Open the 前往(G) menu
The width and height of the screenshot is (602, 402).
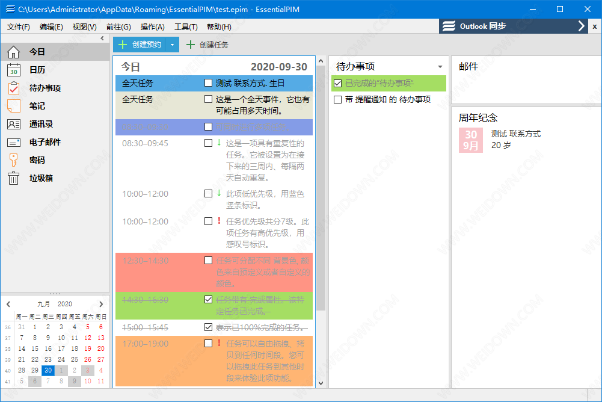pyautogui.click(x=118, y=26)
